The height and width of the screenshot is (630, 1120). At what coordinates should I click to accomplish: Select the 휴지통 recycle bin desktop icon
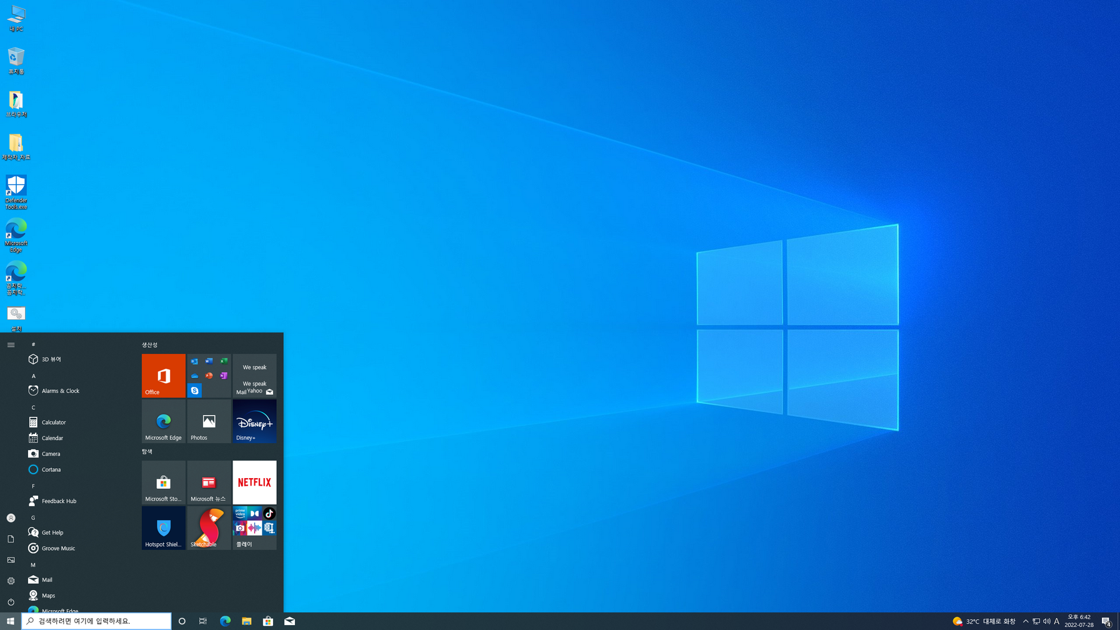(16, 61)
